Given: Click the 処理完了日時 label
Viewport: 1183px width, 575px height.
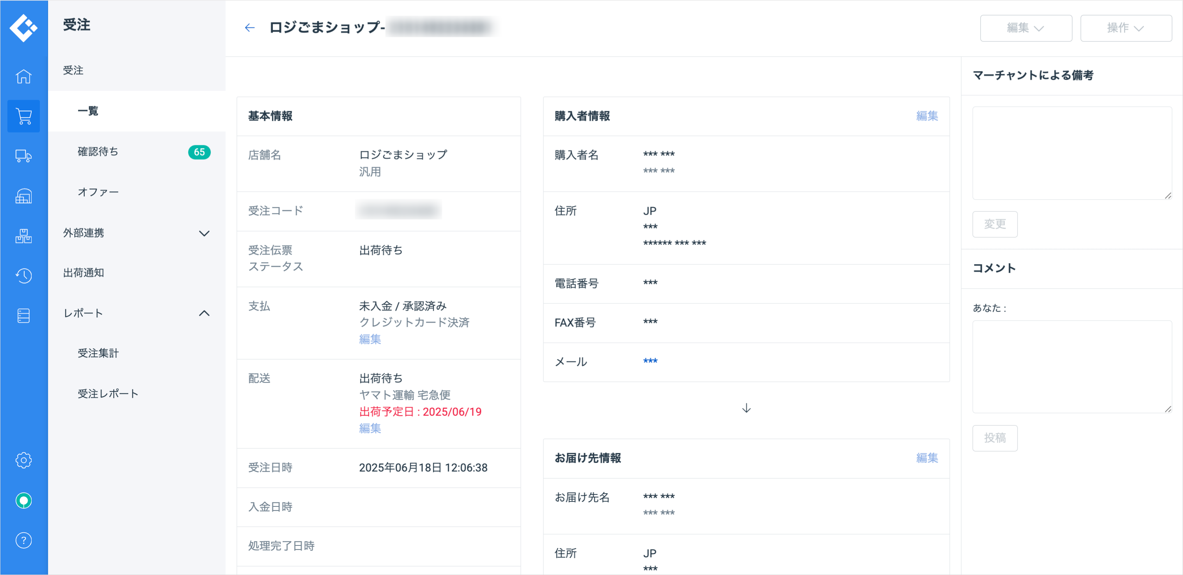Looking at the screenshot, I should point(281,545).
